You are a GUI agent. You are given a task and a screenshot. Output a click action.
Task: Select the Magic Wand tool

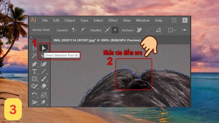[34, 56]
